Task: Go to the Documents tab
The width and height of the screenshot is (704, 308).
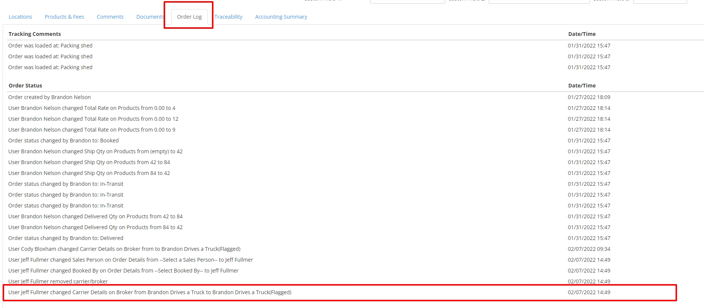Action: tap(150, 17)
